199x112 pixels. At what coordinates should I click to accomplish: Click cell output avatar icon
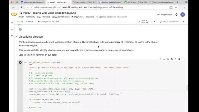point(20,30)
